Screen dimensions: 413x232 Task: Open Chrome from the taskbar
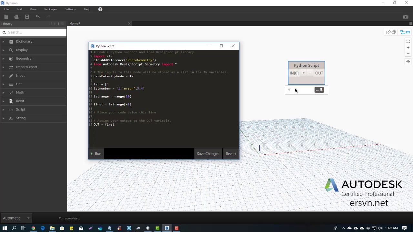coord(33,228)
